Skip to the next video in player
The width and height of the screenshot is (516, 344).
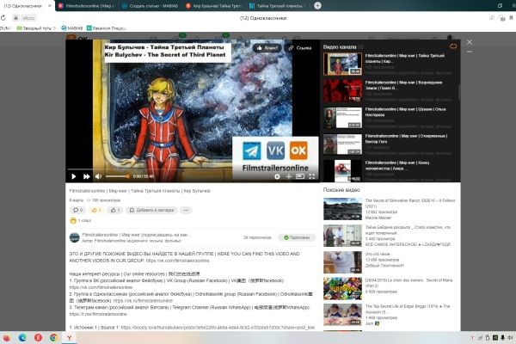point(87,176)
